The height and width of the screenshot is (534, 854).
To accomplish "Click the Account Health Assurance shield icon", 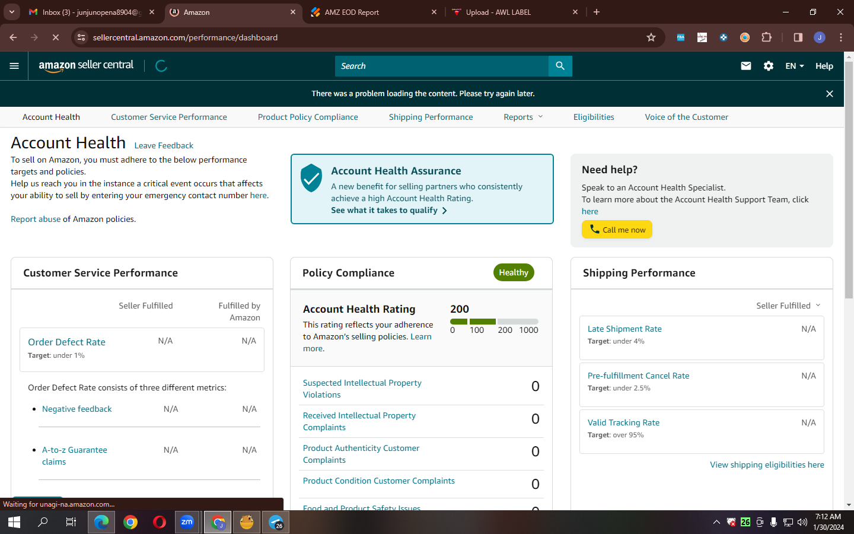I will pyautogui.click(x=311, y=178).
